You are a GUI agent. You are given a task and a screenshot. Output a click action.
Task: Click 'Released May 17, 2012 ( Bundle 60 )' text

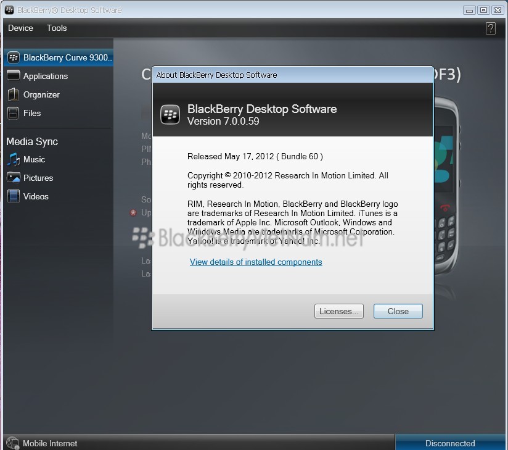(x=255, y=156)
